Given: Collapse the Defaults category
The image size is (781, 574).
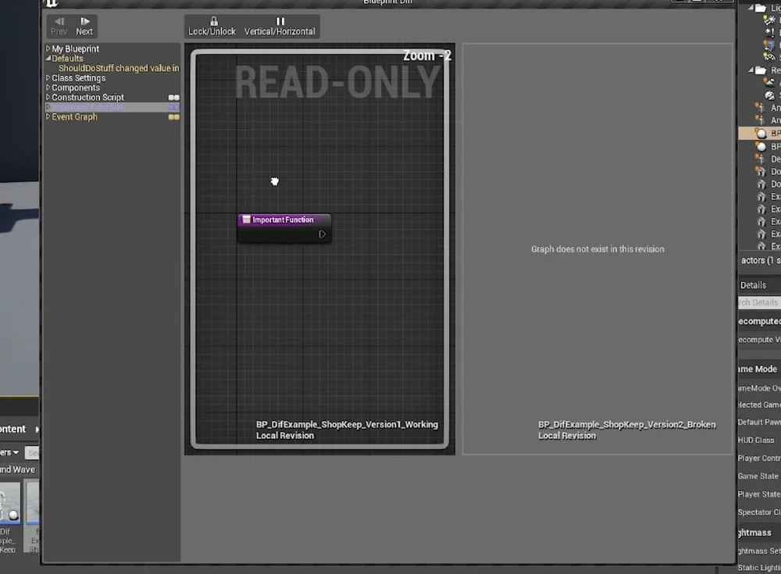Looking at the screenshot, I should [50, 58].
